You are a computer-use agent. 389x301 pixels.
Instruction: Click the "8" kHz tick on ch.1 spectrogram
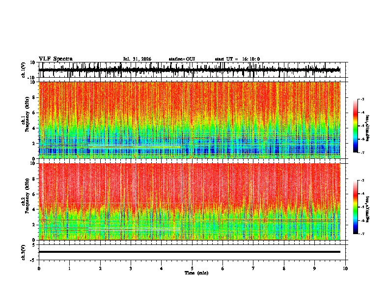pos(34,97)
